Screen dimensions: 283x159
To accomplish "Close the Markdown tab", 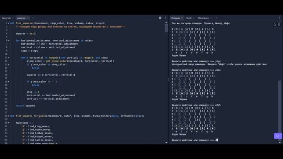I will (211, 18).
